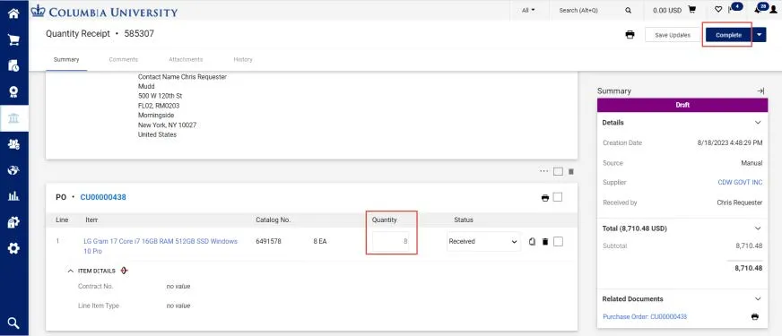Tick the checkbox on LG Gram line
The image size is (782, 336).
point(558,241)
